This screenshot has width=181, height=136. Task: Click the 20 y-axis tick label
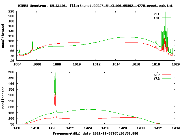point(12,61)
